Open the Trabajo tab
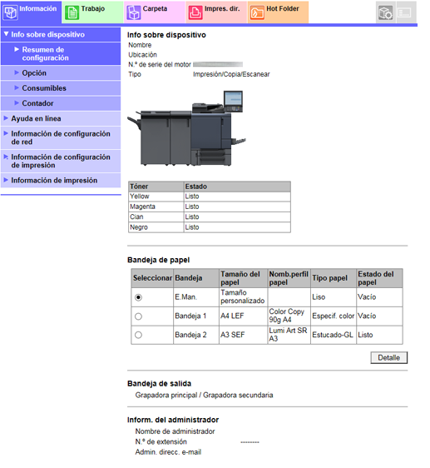 tap(93, 12)
